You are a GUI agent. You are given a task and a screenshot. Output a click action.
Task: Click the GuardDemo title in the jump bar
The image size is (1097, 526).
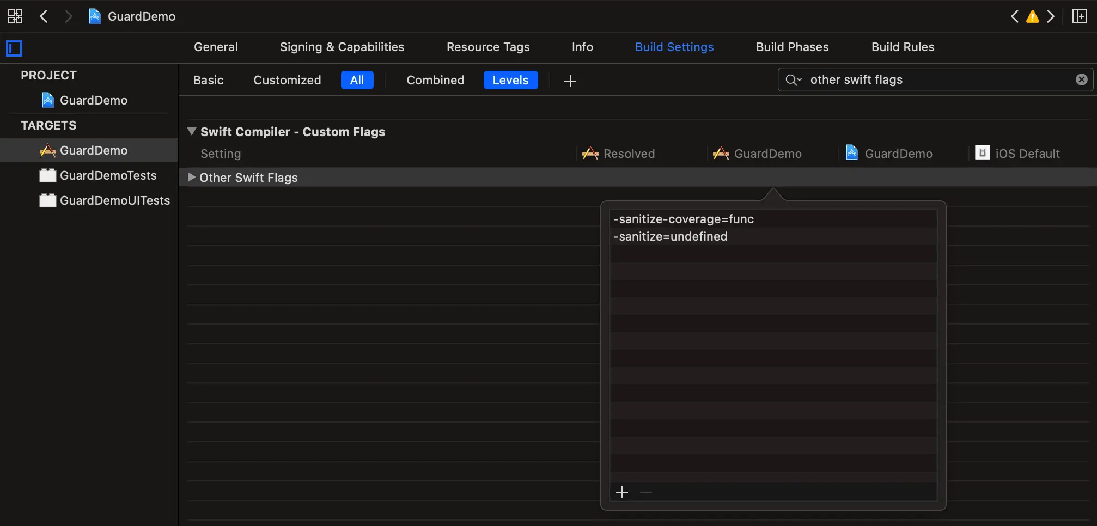click(142, 16)
